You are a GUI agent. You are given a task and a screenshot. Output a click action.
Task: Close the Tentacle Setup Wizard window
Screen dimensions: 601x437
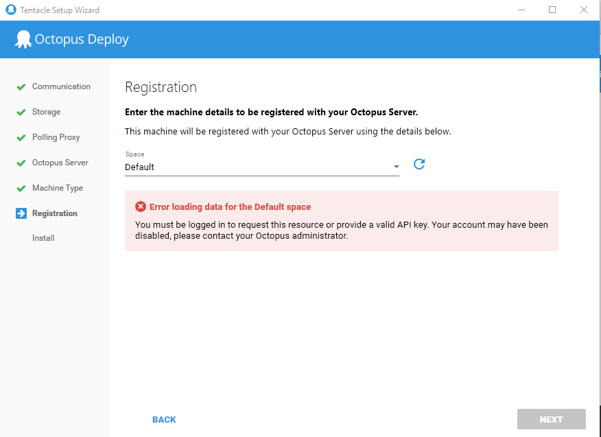click(x=584, y=10)
